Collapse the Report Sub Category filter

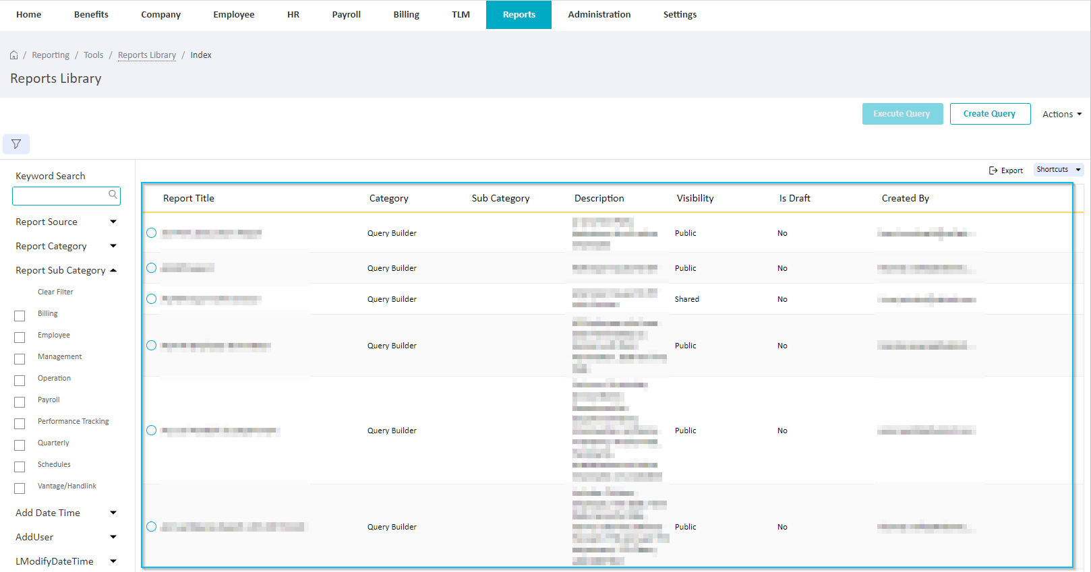click(x=66, y=270)
